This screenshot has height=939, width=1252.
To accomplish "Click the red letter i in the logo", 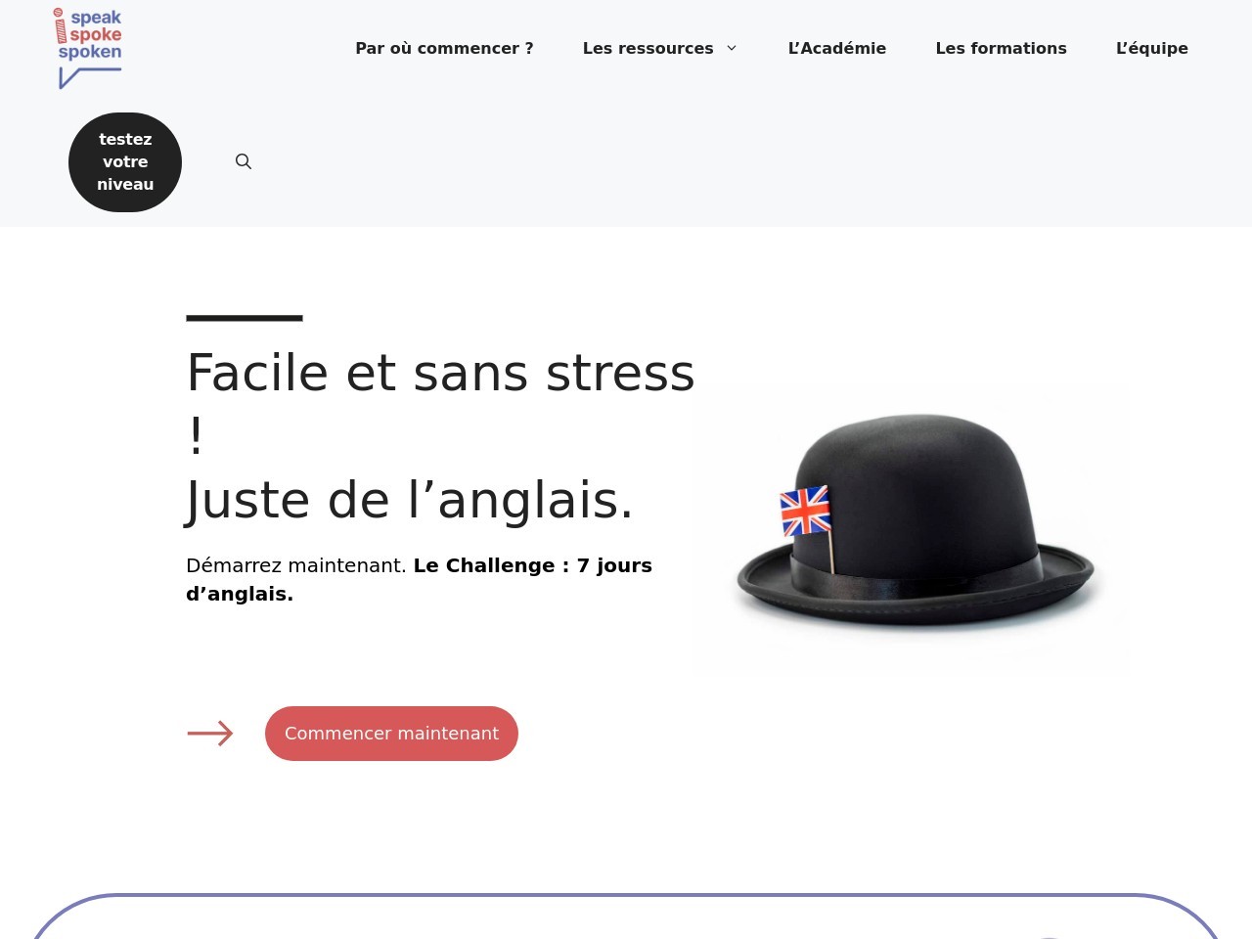I will coord(60,26).
